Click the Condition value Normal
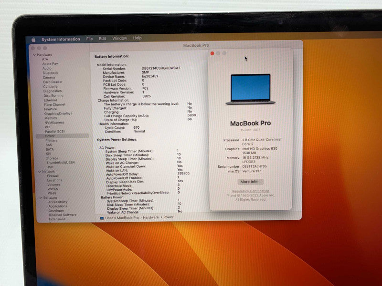 click(x=139, y=132)
